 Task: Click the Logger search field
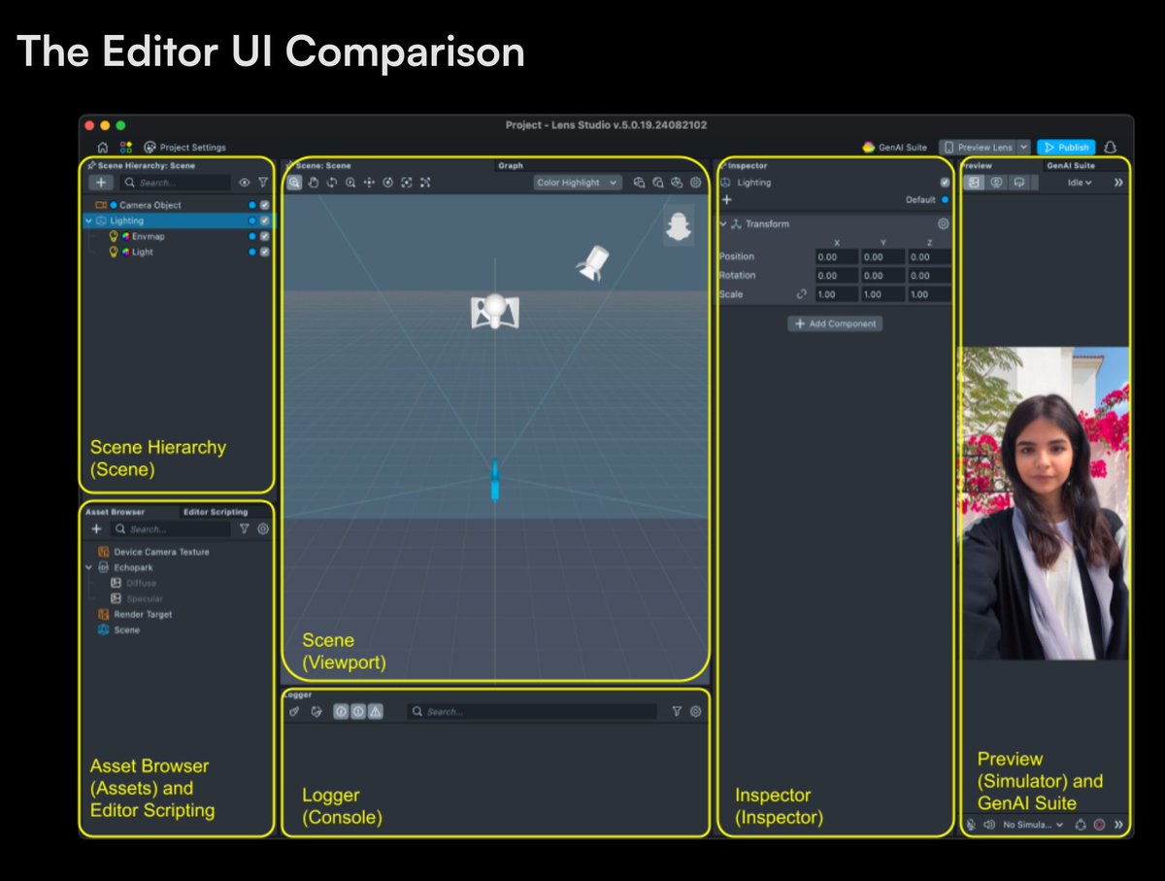pyautogui.click(x=534, y=711)
